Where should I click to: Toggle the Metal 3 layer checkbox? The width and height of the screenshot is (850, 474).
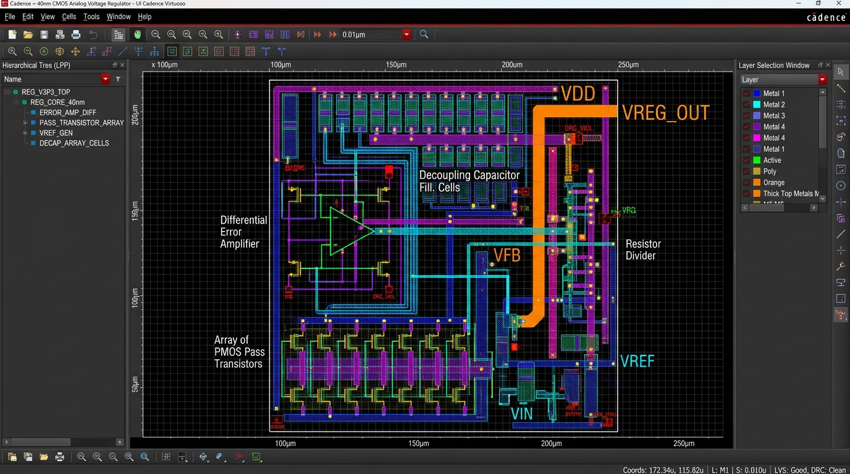click(746, 115)
